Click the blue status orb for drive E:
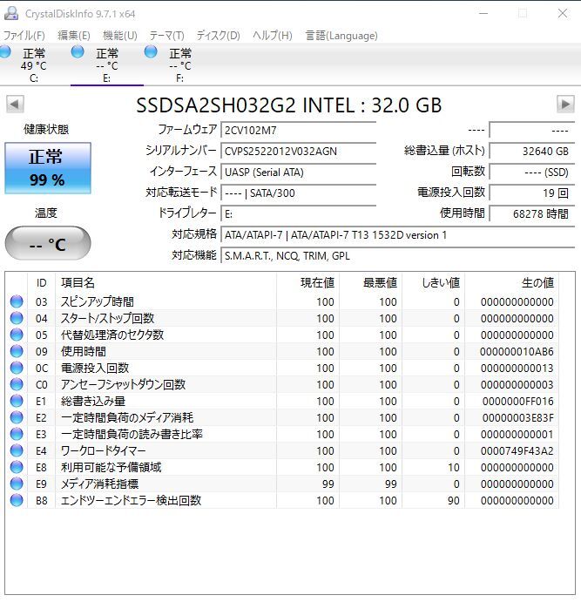Viewport: 581px width, 602px height. 78,51
